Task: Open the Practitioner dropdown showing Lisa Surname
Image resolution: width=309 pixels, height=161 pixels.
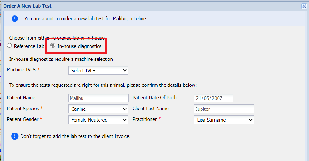Action: pyautogui.click(x=224, y=120)
